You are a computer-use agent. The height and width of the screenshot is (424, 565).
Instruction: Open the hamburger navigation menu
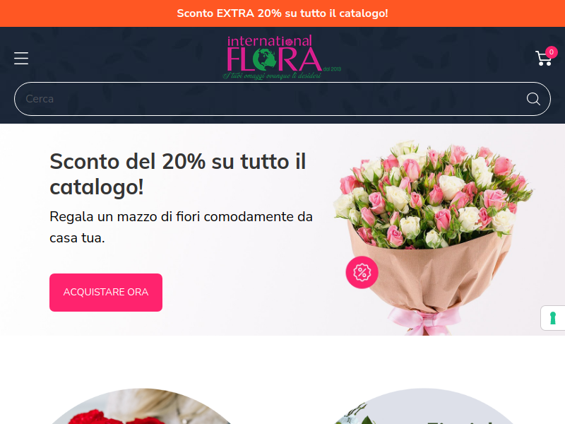tap(21, 59)
